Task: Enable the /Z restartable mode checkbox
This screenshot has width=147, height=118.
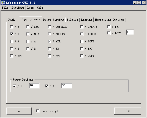Action: (x=12, y=49)
